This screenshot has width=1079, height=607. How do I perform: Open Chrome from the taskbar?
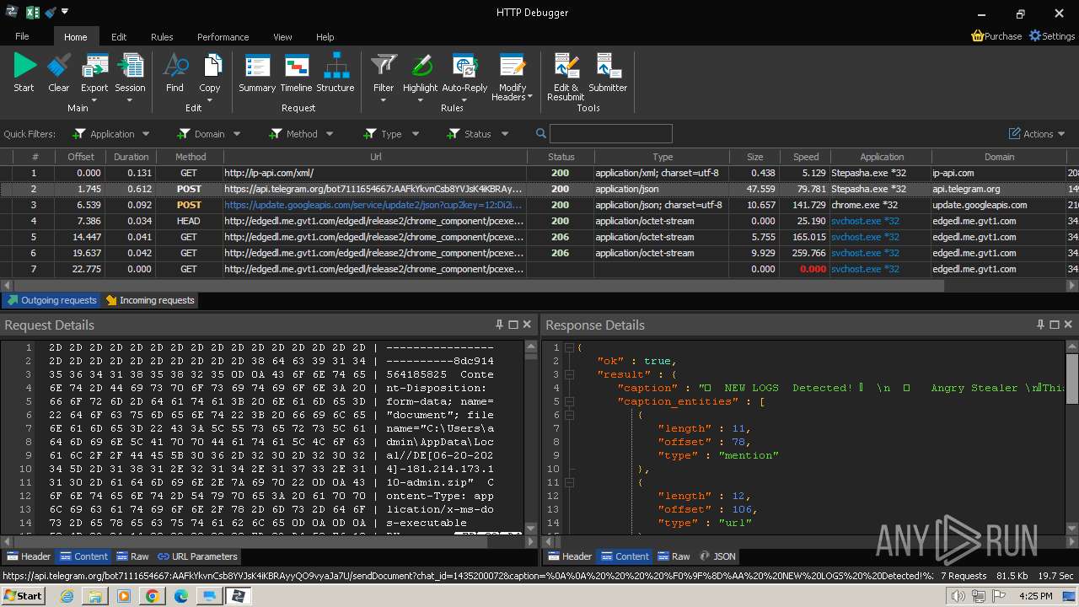pos(152,596)
